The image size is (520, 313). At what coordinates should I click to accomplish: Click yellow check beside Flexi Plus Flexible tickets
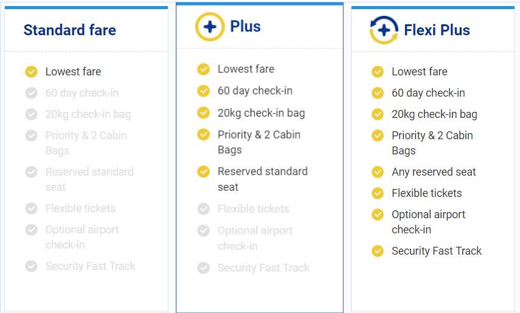point(378,193)
